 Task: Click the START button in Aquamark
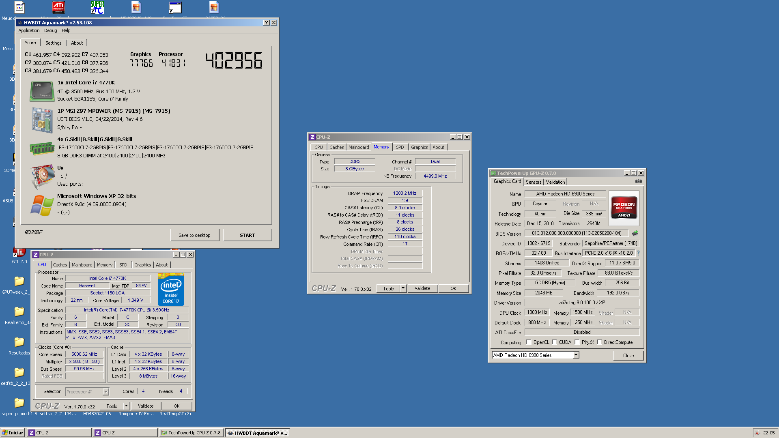[247, 235]
